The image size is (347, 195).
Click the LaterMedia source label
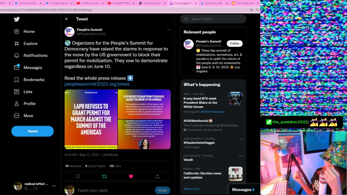110,155
